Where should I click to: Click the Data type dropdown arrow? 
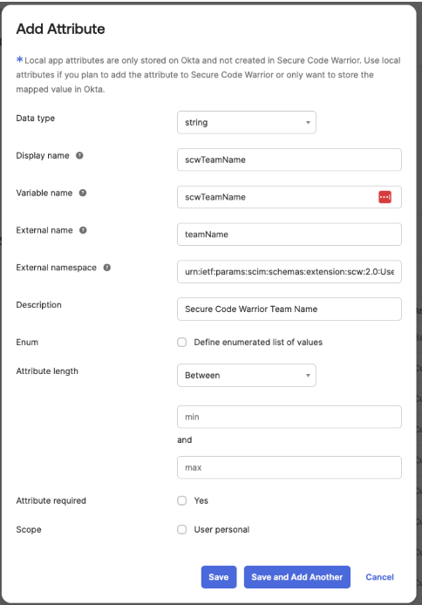pyautogui.click(x=308, y=123)
